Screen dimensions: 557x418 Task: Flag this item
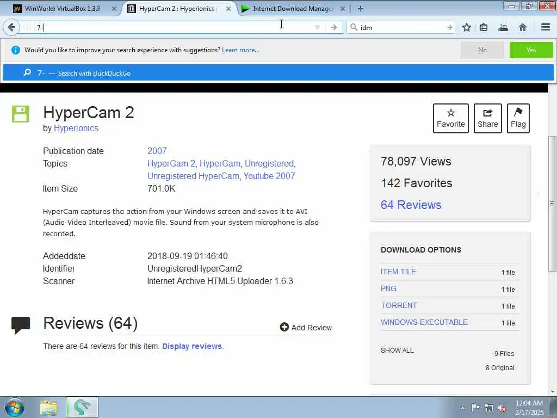click(518, 118)
